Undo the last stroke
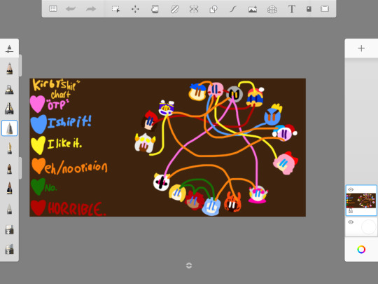 coord(71,9)
